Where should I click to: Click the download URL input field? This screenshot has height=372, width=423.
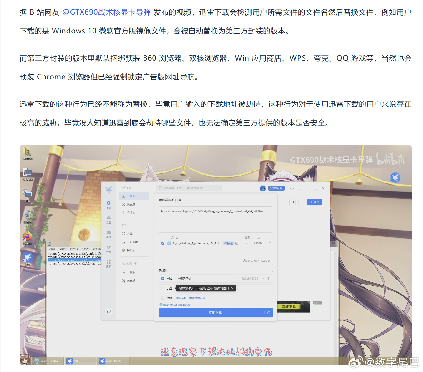pyautogui.click(x=216, y=220)
